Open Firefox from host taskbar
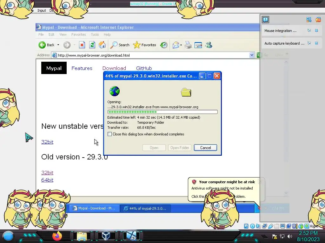This screenshot has height=243, width=325. 57,236
